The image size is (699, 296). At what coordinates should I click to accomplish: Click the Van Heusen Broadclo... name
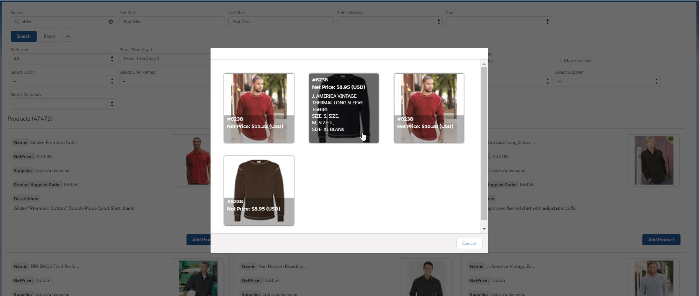(x=283, y=266)
